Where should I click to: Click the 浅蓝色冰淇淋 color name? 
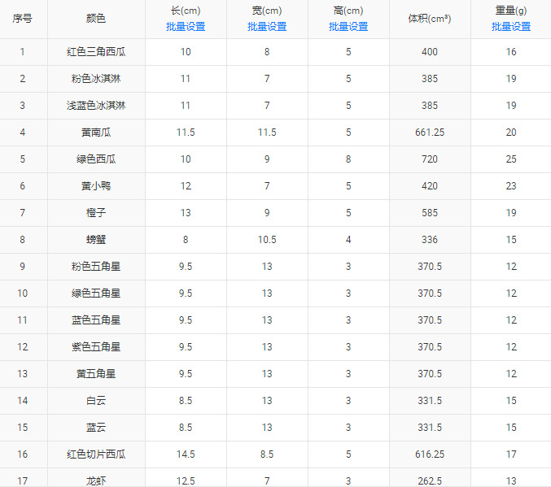pos(96,106)
